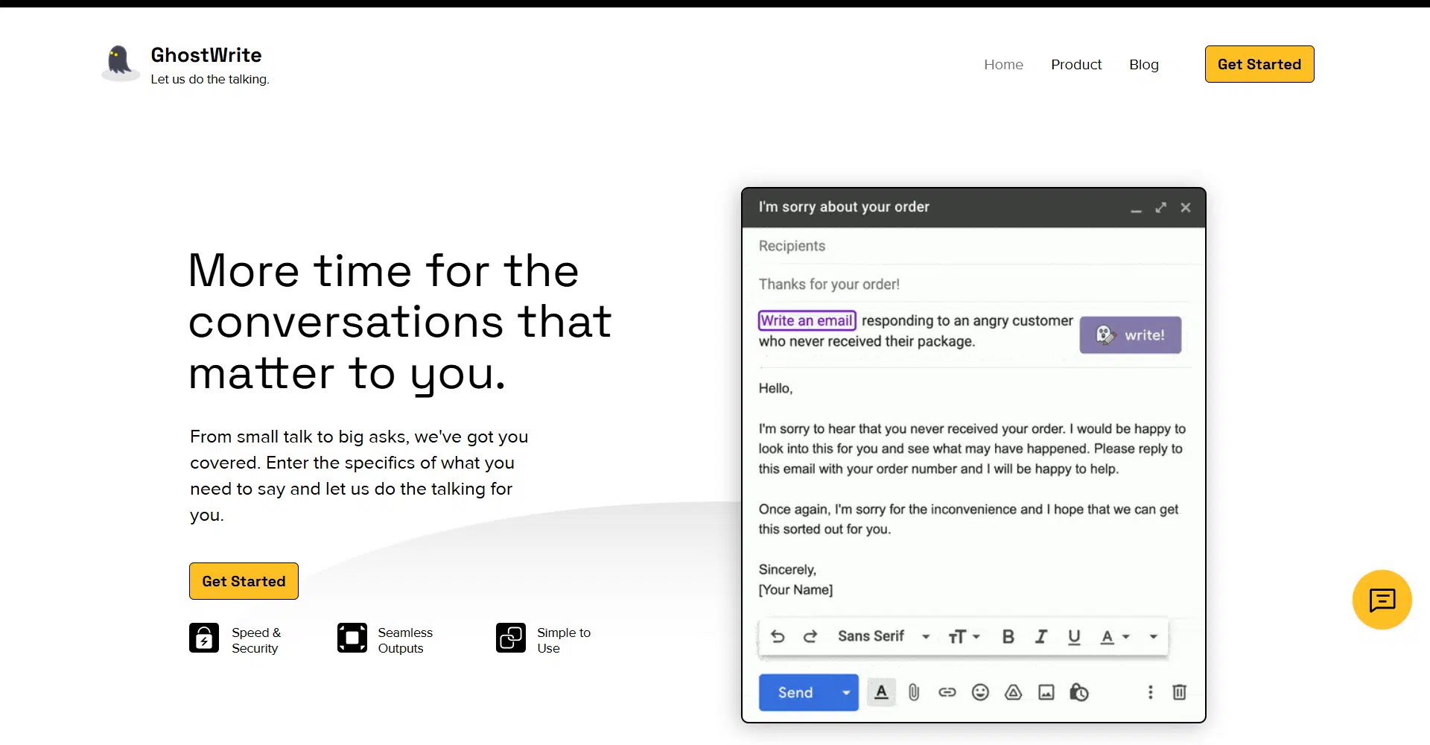Click the redo arrow in email toolbar
This screenshot has height=745, width=1430.
[810, 636]
